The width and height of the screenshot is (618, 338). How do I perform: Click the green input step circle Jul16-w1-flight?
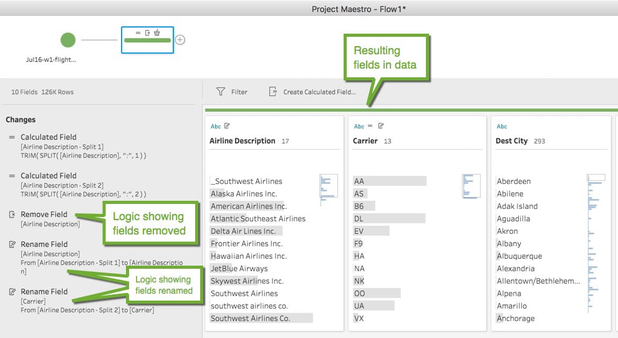68,40
